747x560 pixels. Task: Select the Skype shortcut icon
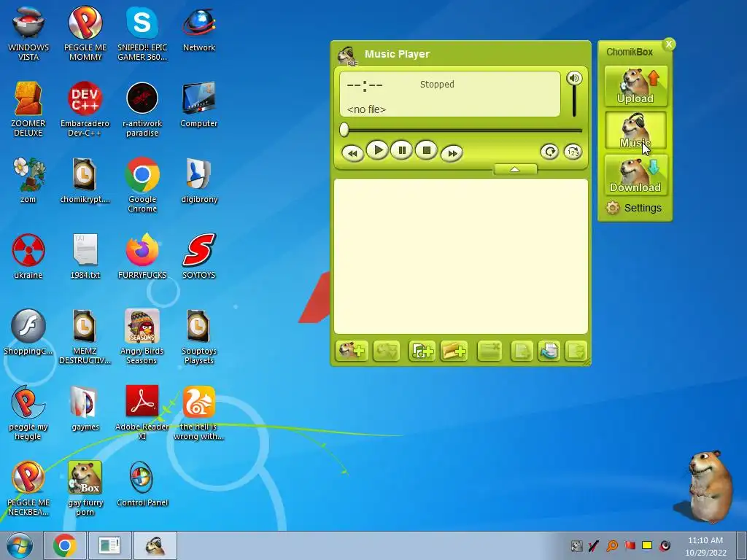coord(142,34)
